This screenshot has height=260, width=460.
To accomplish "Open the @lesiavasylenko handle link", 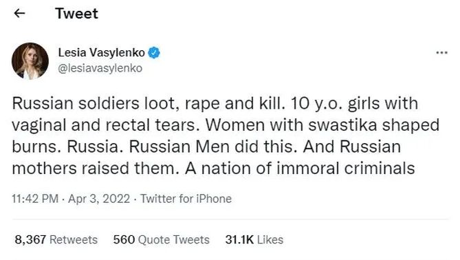I will 100,68.
